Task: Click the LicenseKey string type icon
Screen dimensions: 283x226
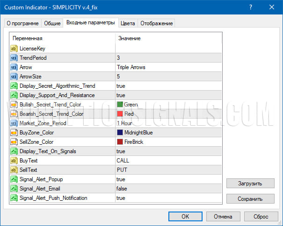Action: 14,48
